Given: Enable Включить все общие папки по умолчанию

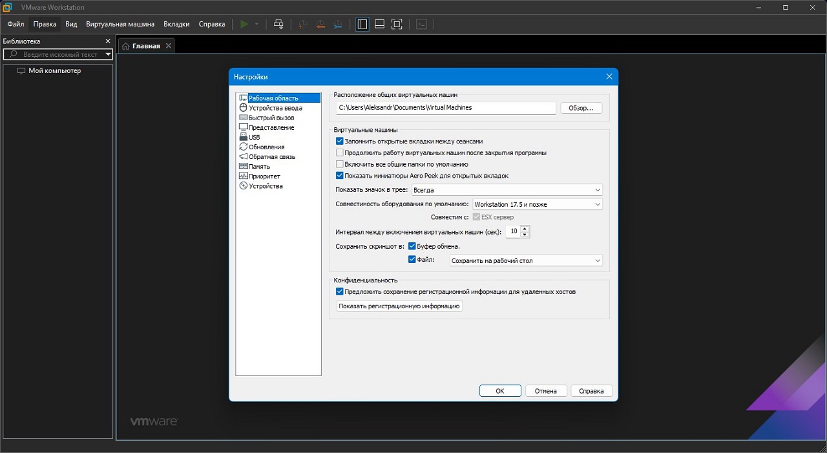Looking at the screenshot, I should coord(340,164).
